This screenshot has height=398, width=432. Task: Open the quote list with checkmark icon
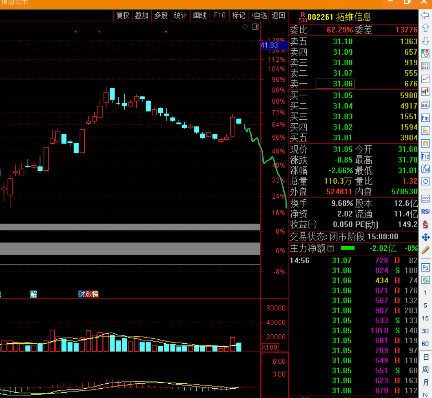point(425,53)
